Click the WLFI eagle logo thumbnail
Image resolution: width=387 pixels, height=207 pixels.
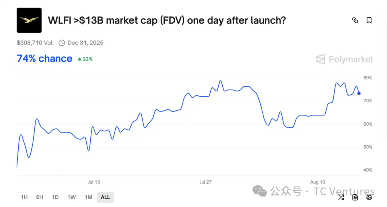(29, 20)
